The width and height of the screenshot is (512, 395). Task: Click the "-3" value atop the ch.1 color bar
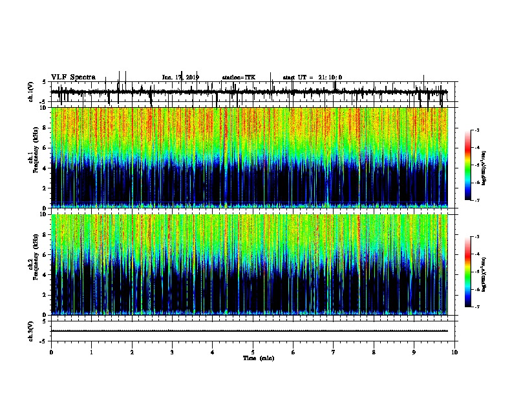point(477,130)
